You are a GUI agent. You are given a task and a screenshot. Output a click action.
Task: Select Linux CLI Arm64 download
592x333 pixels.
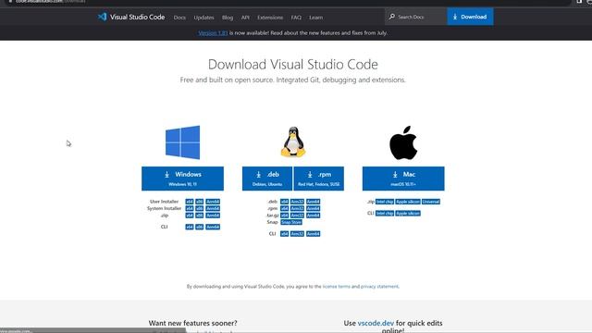point(313,234)
